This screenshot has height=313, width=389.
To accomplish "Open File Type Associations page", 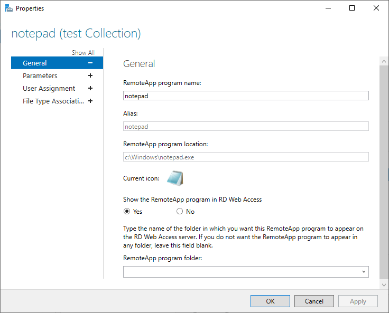I will [x=53, y=101].
